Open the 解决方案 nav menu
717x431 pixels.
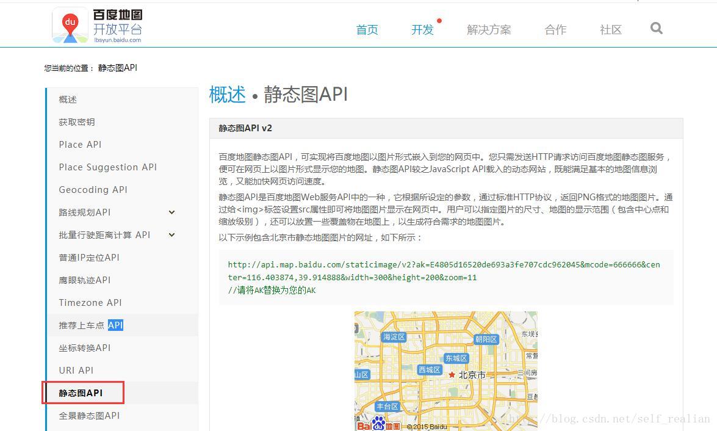[x=489, y=30]
